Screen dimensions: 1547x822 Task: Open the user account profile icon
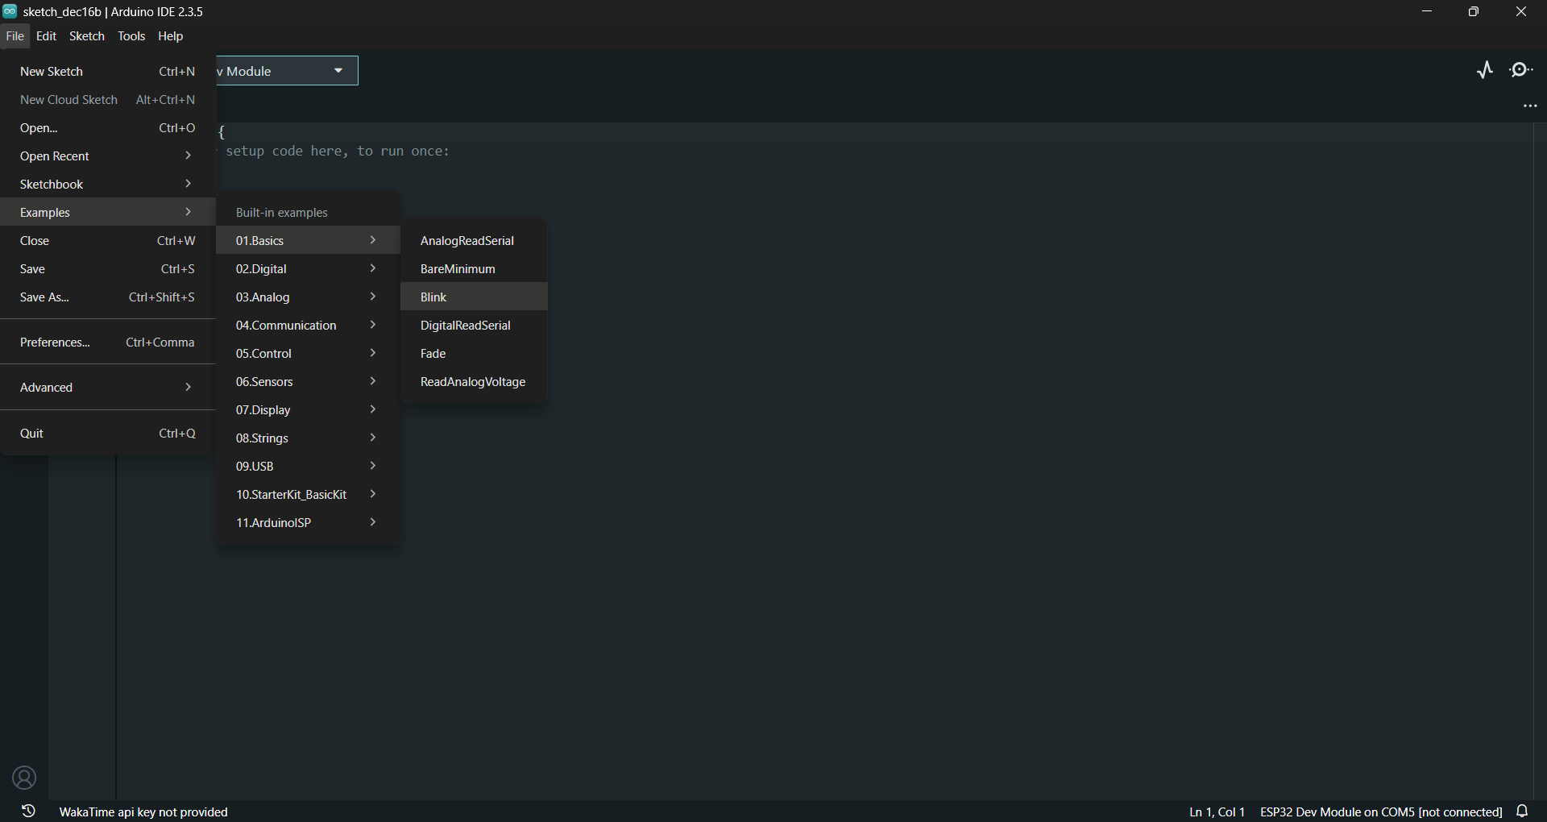coord(24,778)
